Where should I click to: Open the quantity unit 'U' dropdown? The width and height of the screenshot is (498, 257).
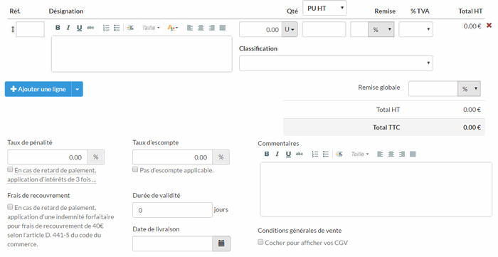[x=290, y=29]
